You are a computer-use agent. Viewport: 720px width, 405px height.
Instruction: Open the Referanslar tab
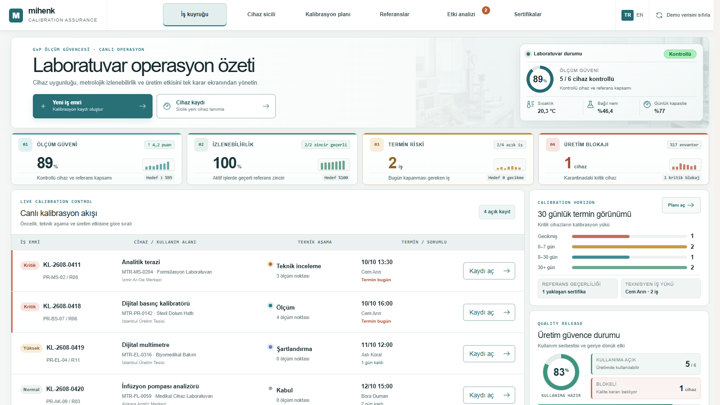(395, 14)
